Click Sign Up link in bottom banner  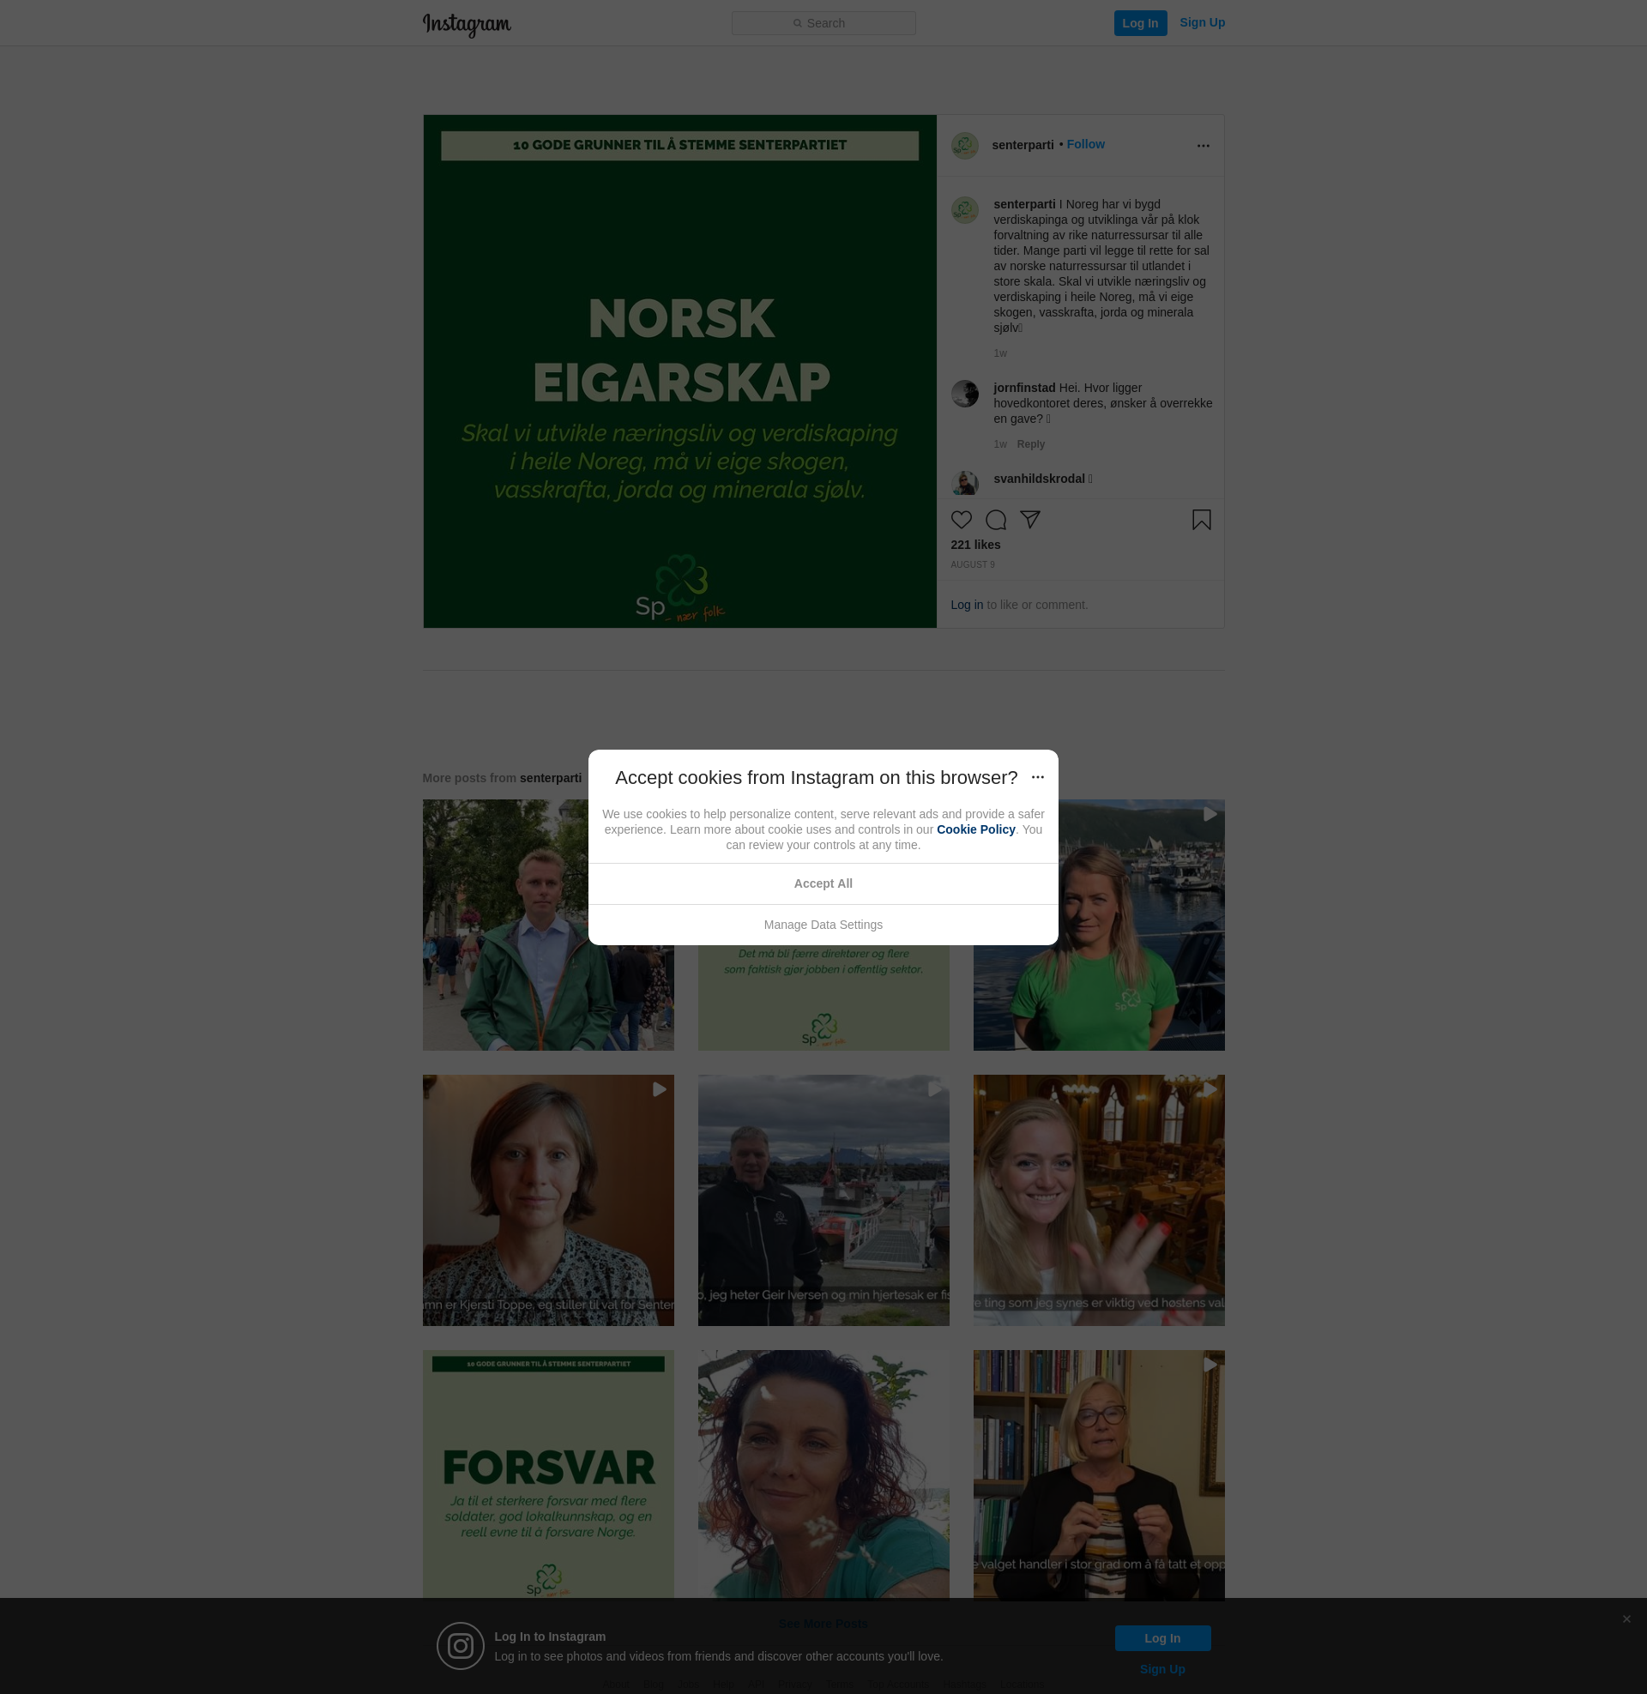[x=1161, y=1670]
